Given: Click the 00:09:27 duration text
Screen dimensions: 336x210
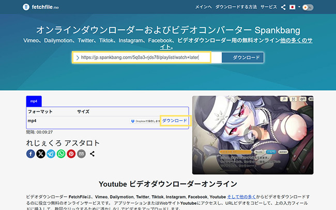Looking at the screenshot, I should click(44, 132).
